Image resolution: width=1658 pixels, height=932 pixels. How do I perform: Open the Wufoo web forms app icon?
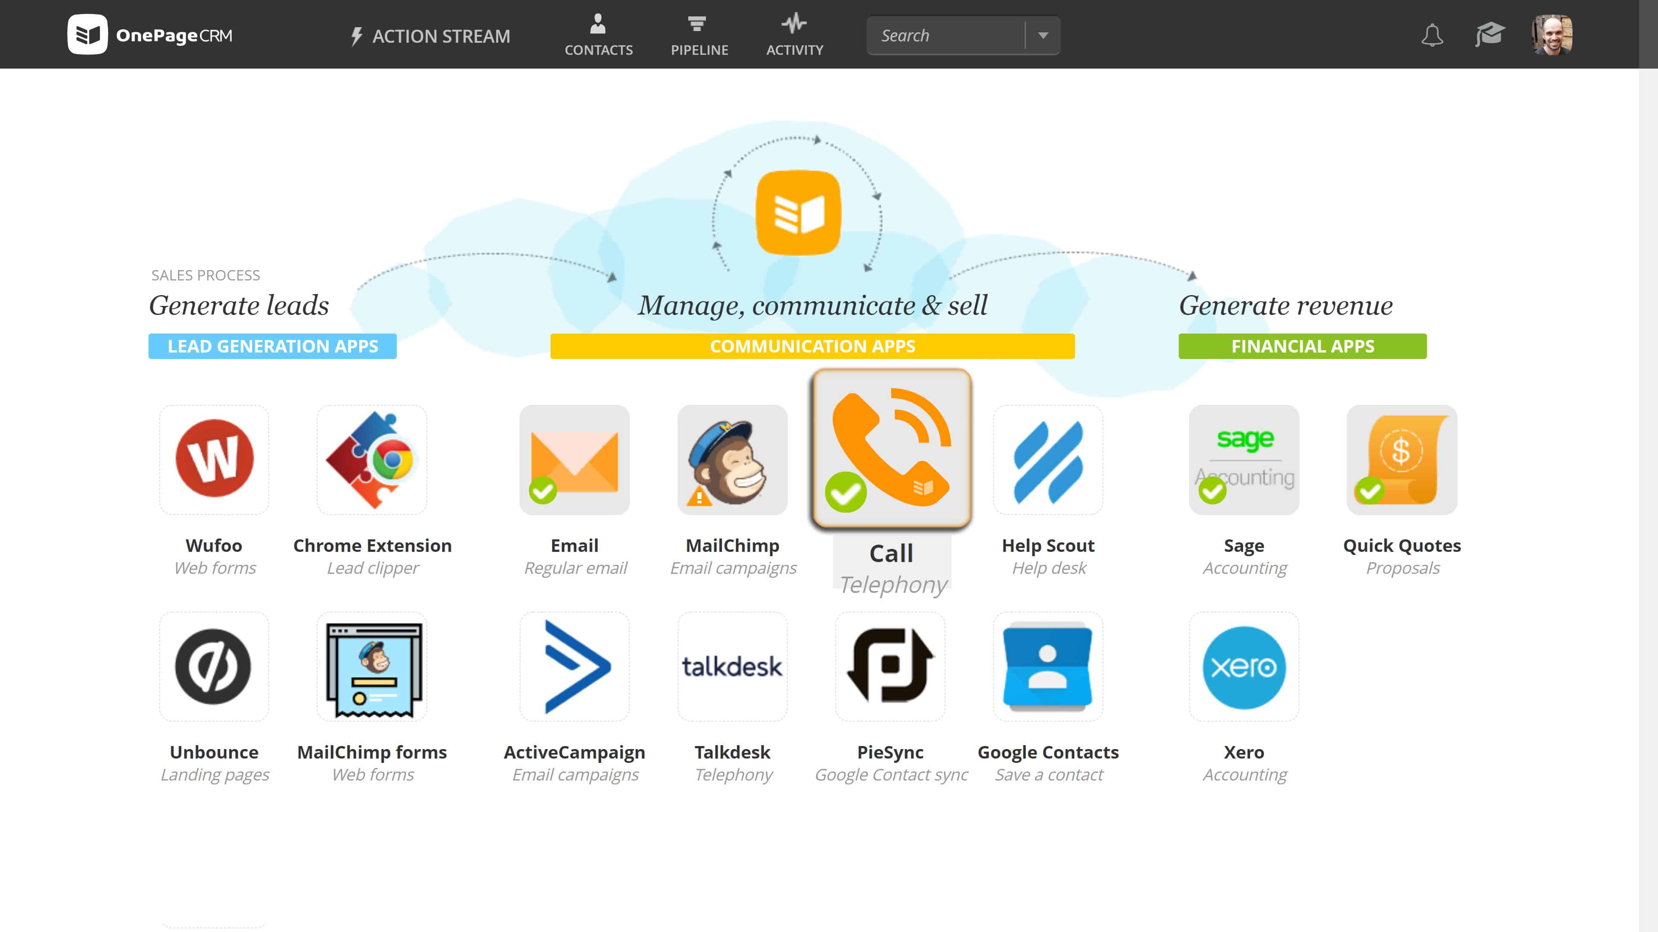(214, 459)
